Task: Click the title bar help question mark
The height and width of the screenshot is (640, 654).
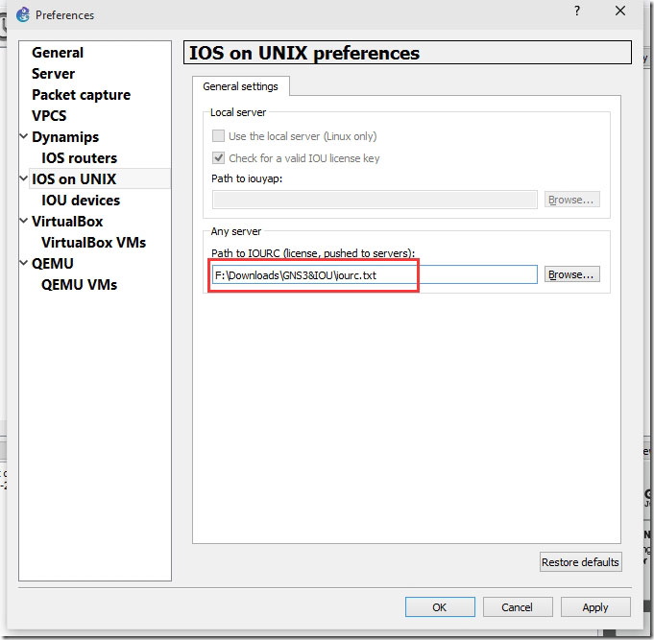Action: (577, 11)
